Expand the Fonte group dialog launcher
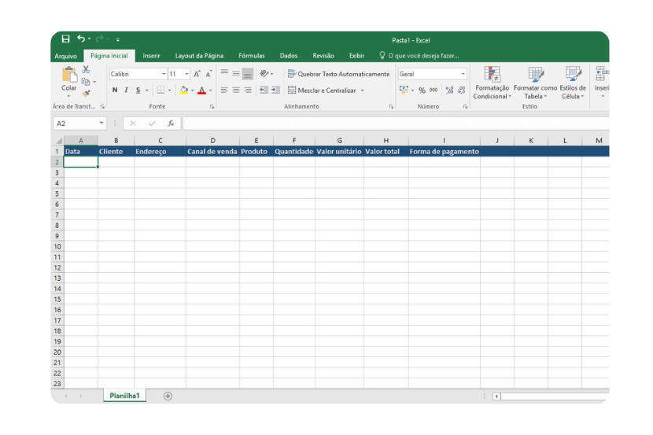Screen dimensions: 653x435 212,107
